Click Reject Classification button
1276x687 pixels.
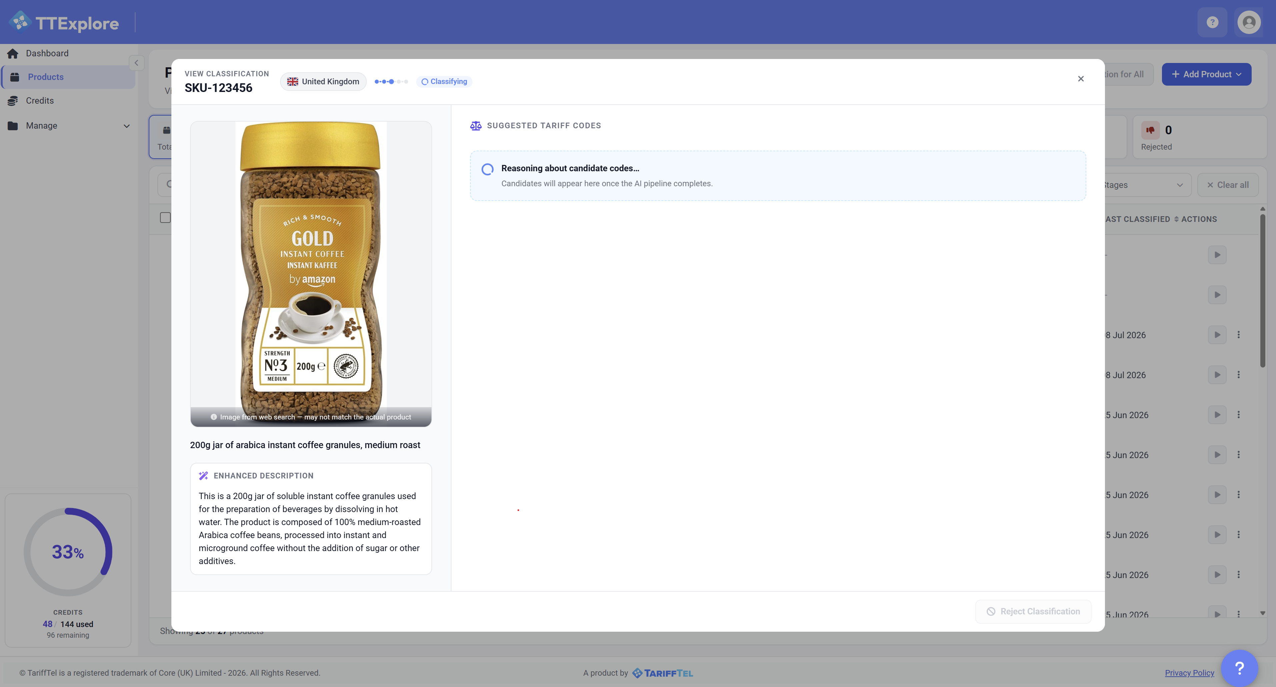click(1033, 612)
